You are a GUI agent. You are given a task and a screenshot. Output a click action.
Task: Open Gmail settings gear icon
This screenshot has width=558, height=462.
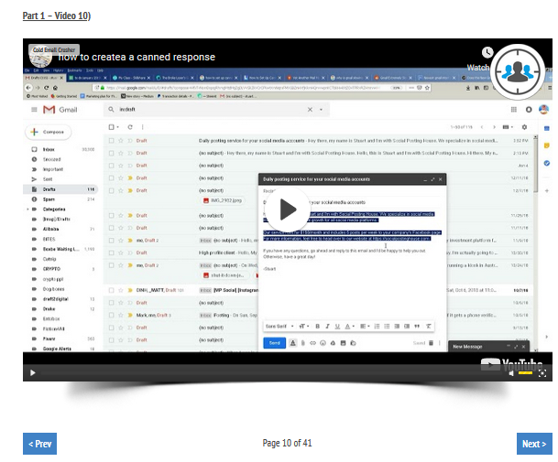[x=524, y=127]
